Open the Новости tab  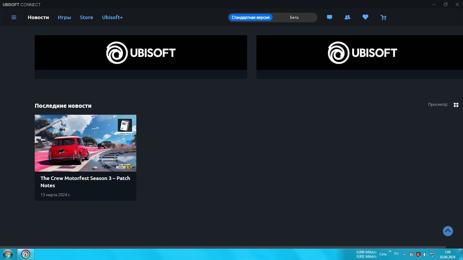click(38, 17)
